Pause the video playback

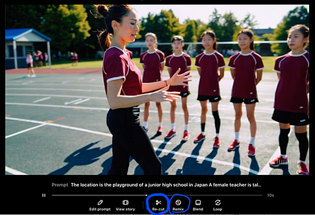click(44, 195)
